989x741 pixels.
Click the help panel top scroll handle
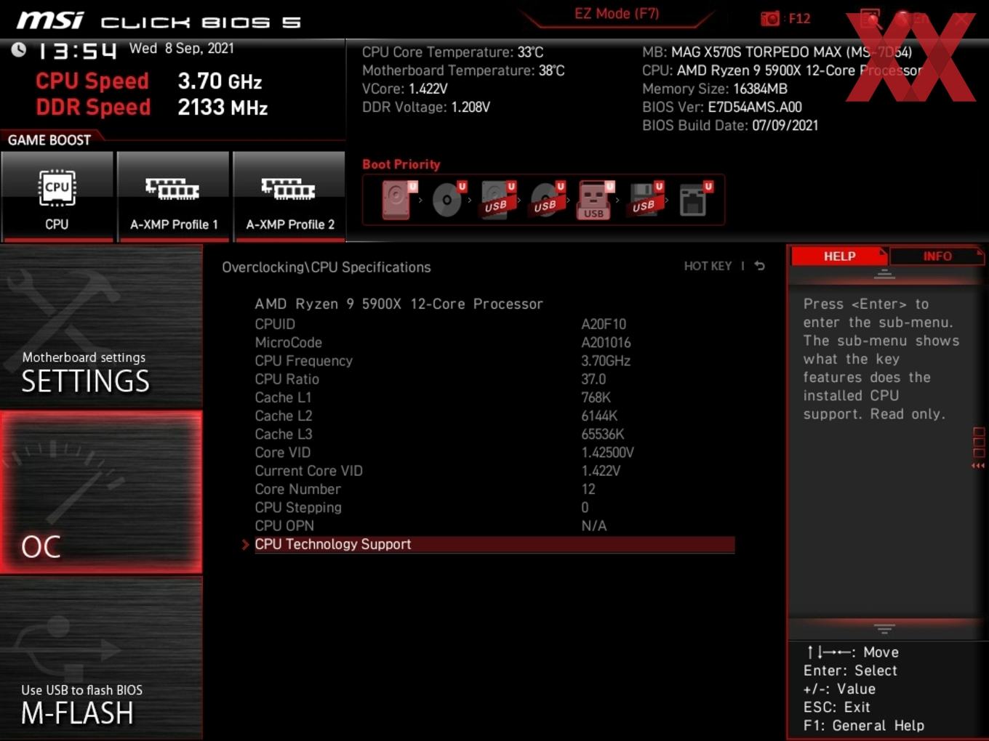(x=884, y=274)
